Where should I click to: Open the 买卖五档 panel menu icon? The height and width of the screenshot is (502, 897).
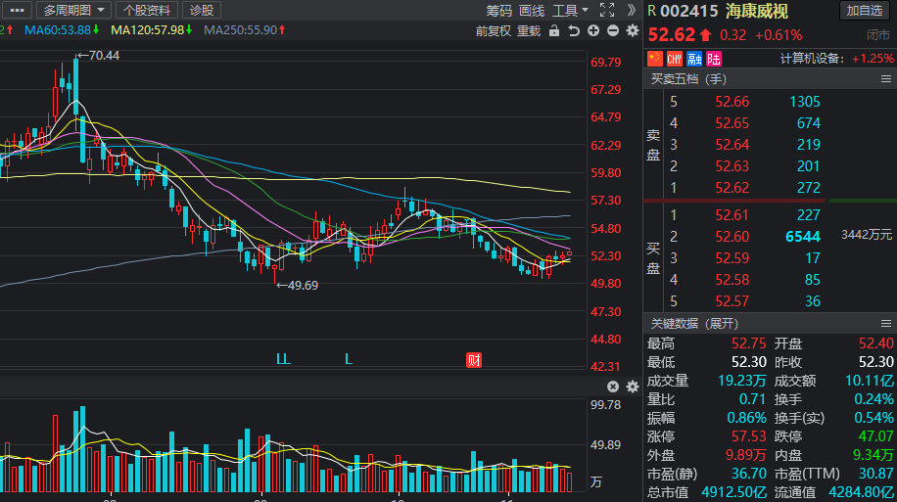(x=885, y=79)
